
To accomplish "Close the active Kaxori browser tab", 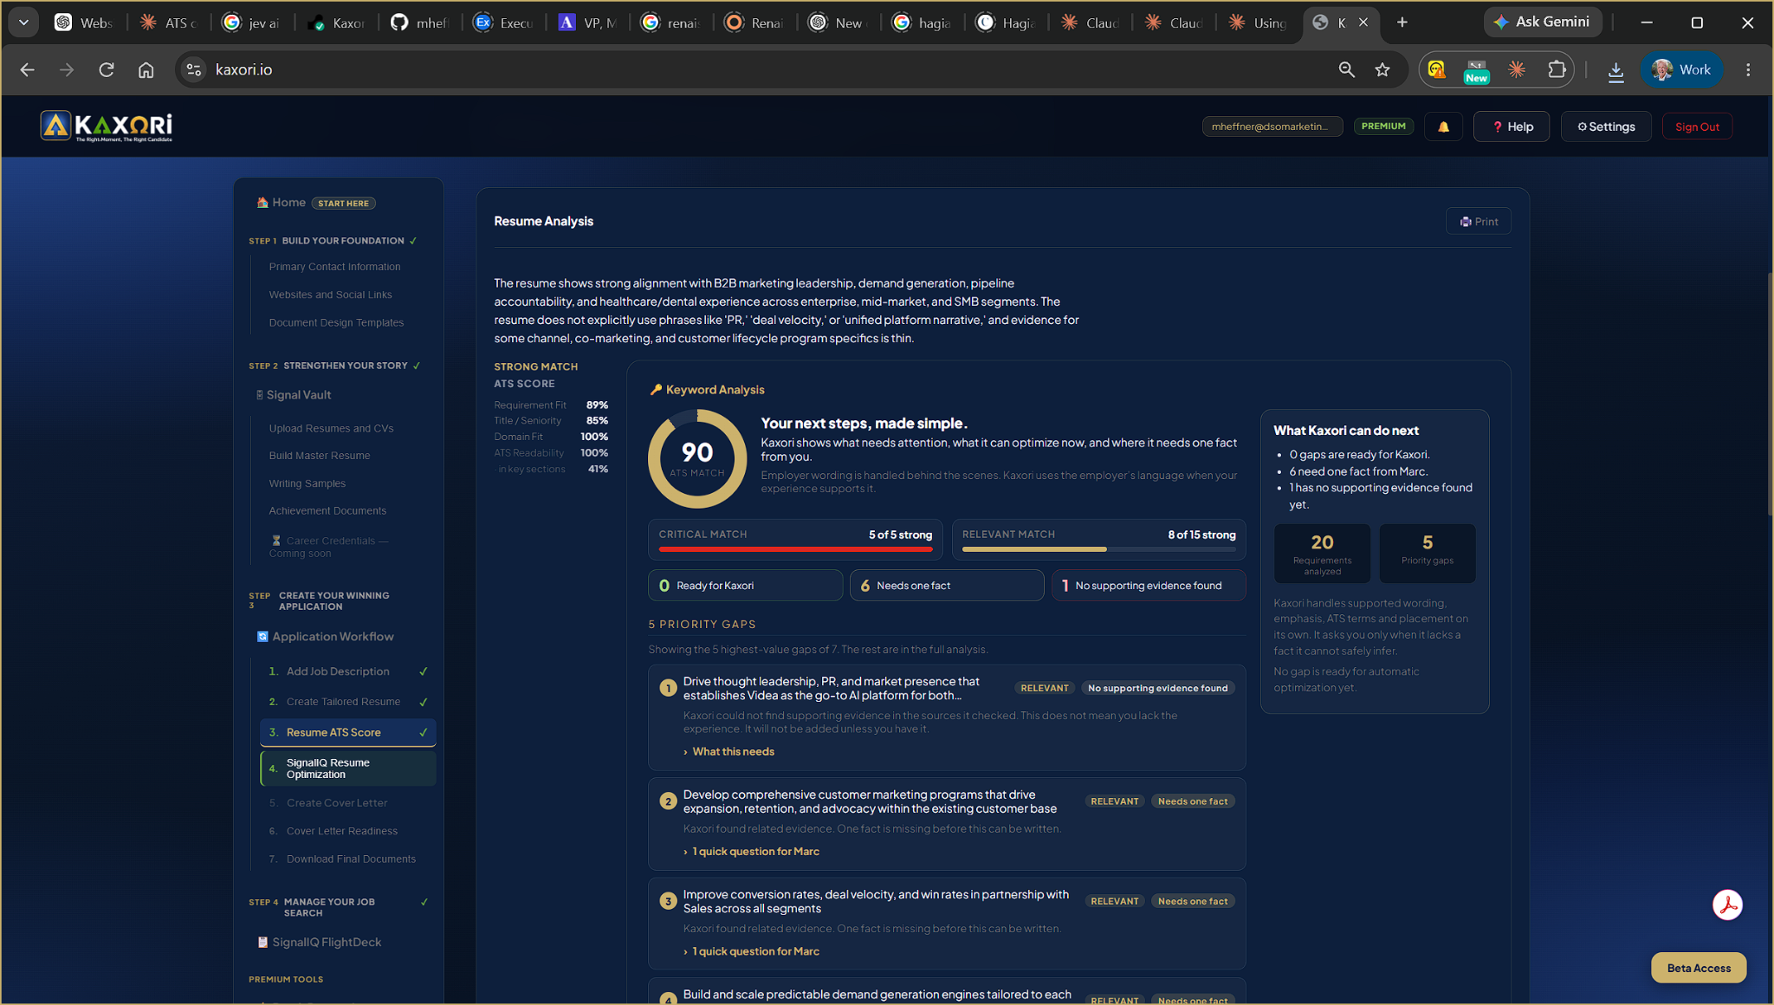I will click(x=1363, y=23).
